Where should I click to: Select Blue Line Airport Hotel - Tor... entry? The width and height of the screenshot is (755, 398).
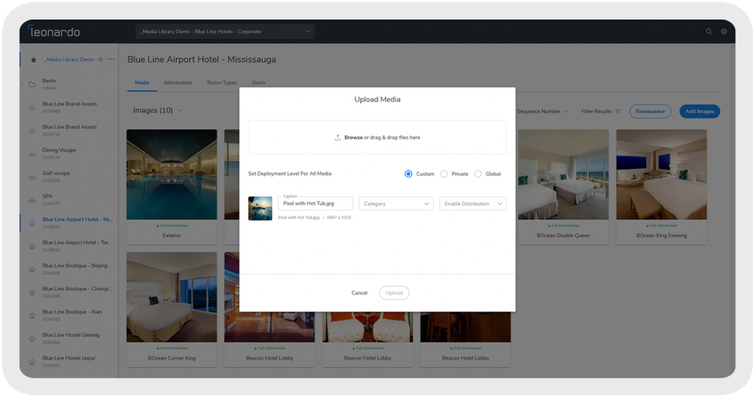pyautogui.click(x=76, y=246)
